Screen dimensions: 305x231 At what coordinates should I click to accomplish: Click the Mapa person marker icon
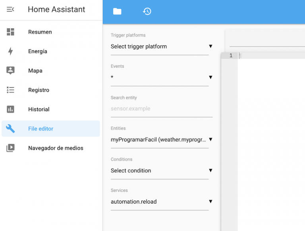[10, 70]
